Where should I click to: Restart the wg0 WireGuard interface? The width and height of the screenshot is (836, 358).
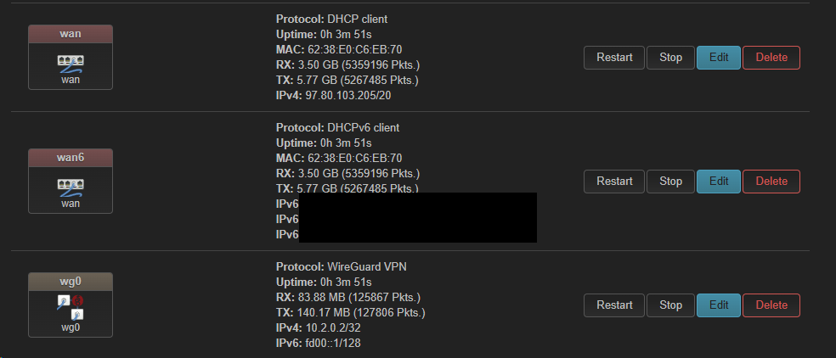pyautogui.click(x=614, y=305)
